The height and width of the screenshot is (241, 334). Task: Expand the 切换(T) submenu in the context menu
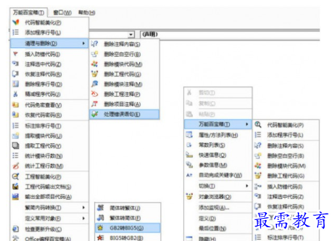(x=218, y=186)
